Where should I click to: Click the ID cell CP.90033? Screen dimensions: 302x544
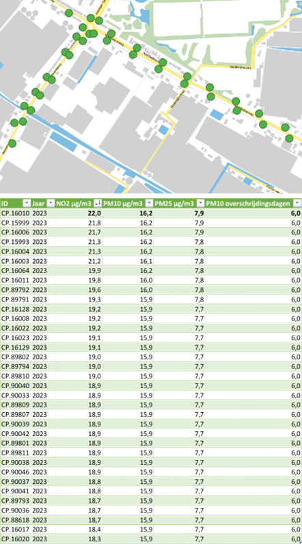pos(16,395)
